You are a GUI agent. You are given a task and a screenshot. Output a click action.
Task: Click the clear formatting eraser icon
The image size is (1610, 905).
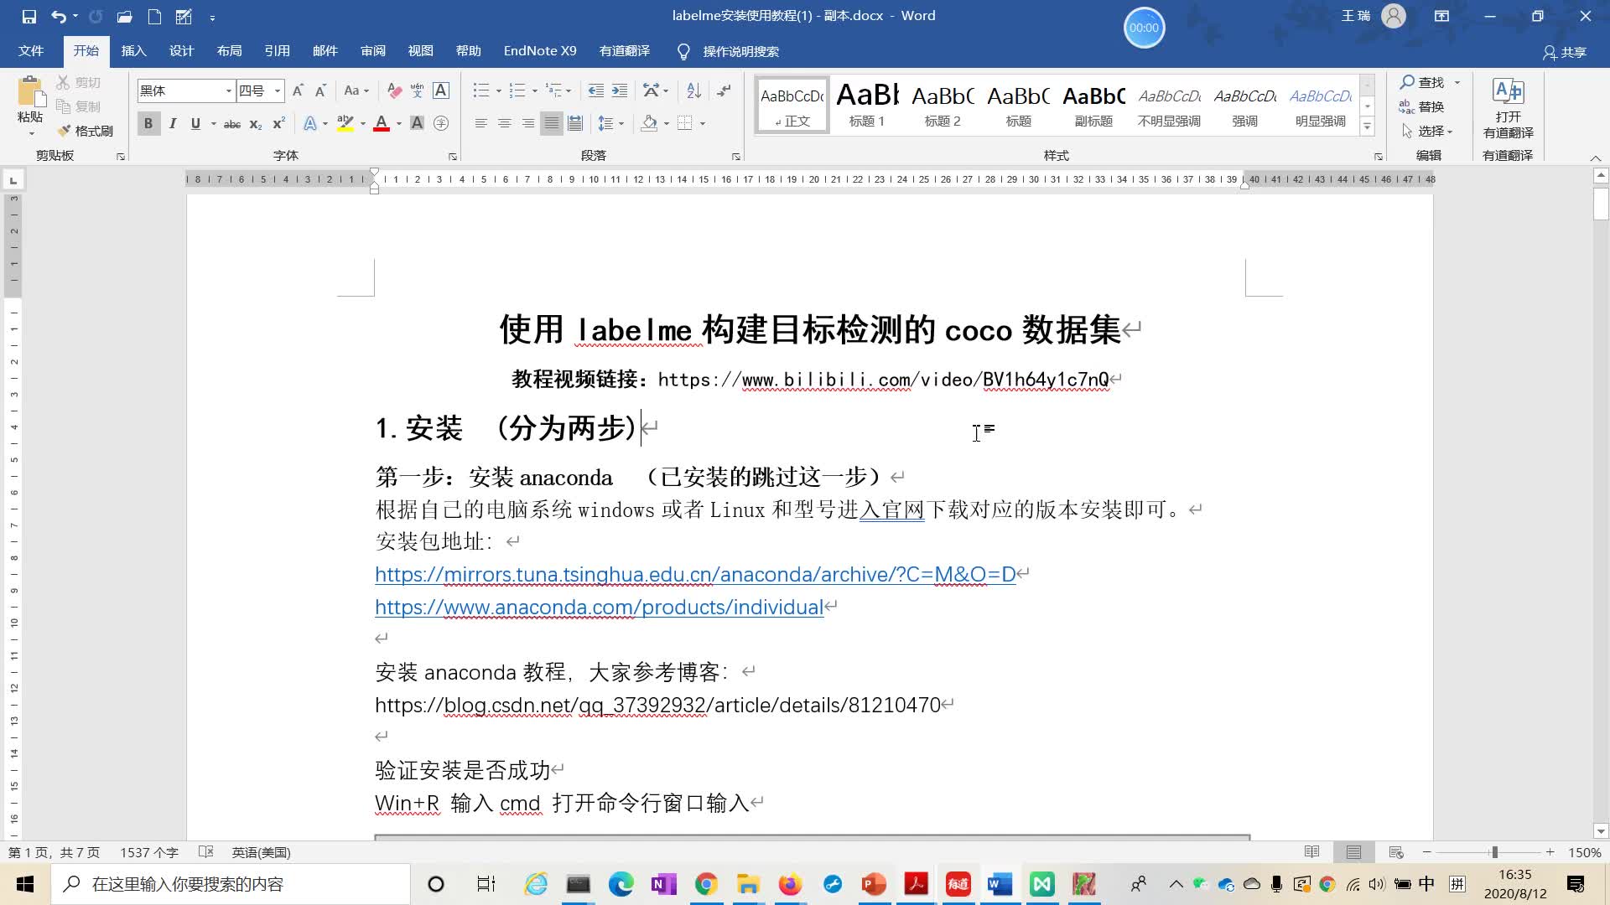tap(394, 90)
